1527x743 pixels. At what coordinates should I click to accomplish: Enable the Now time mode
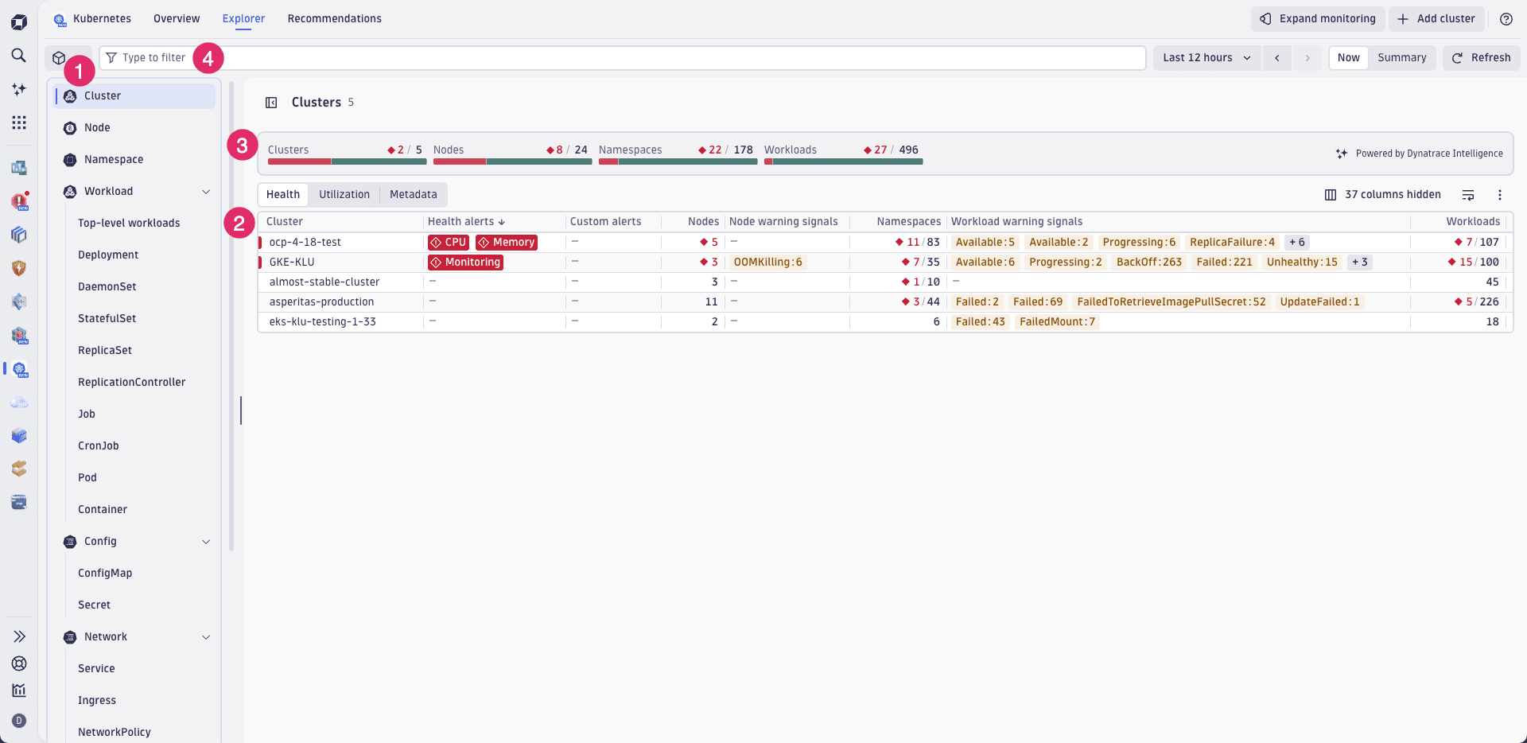[x=1348, y=57]
